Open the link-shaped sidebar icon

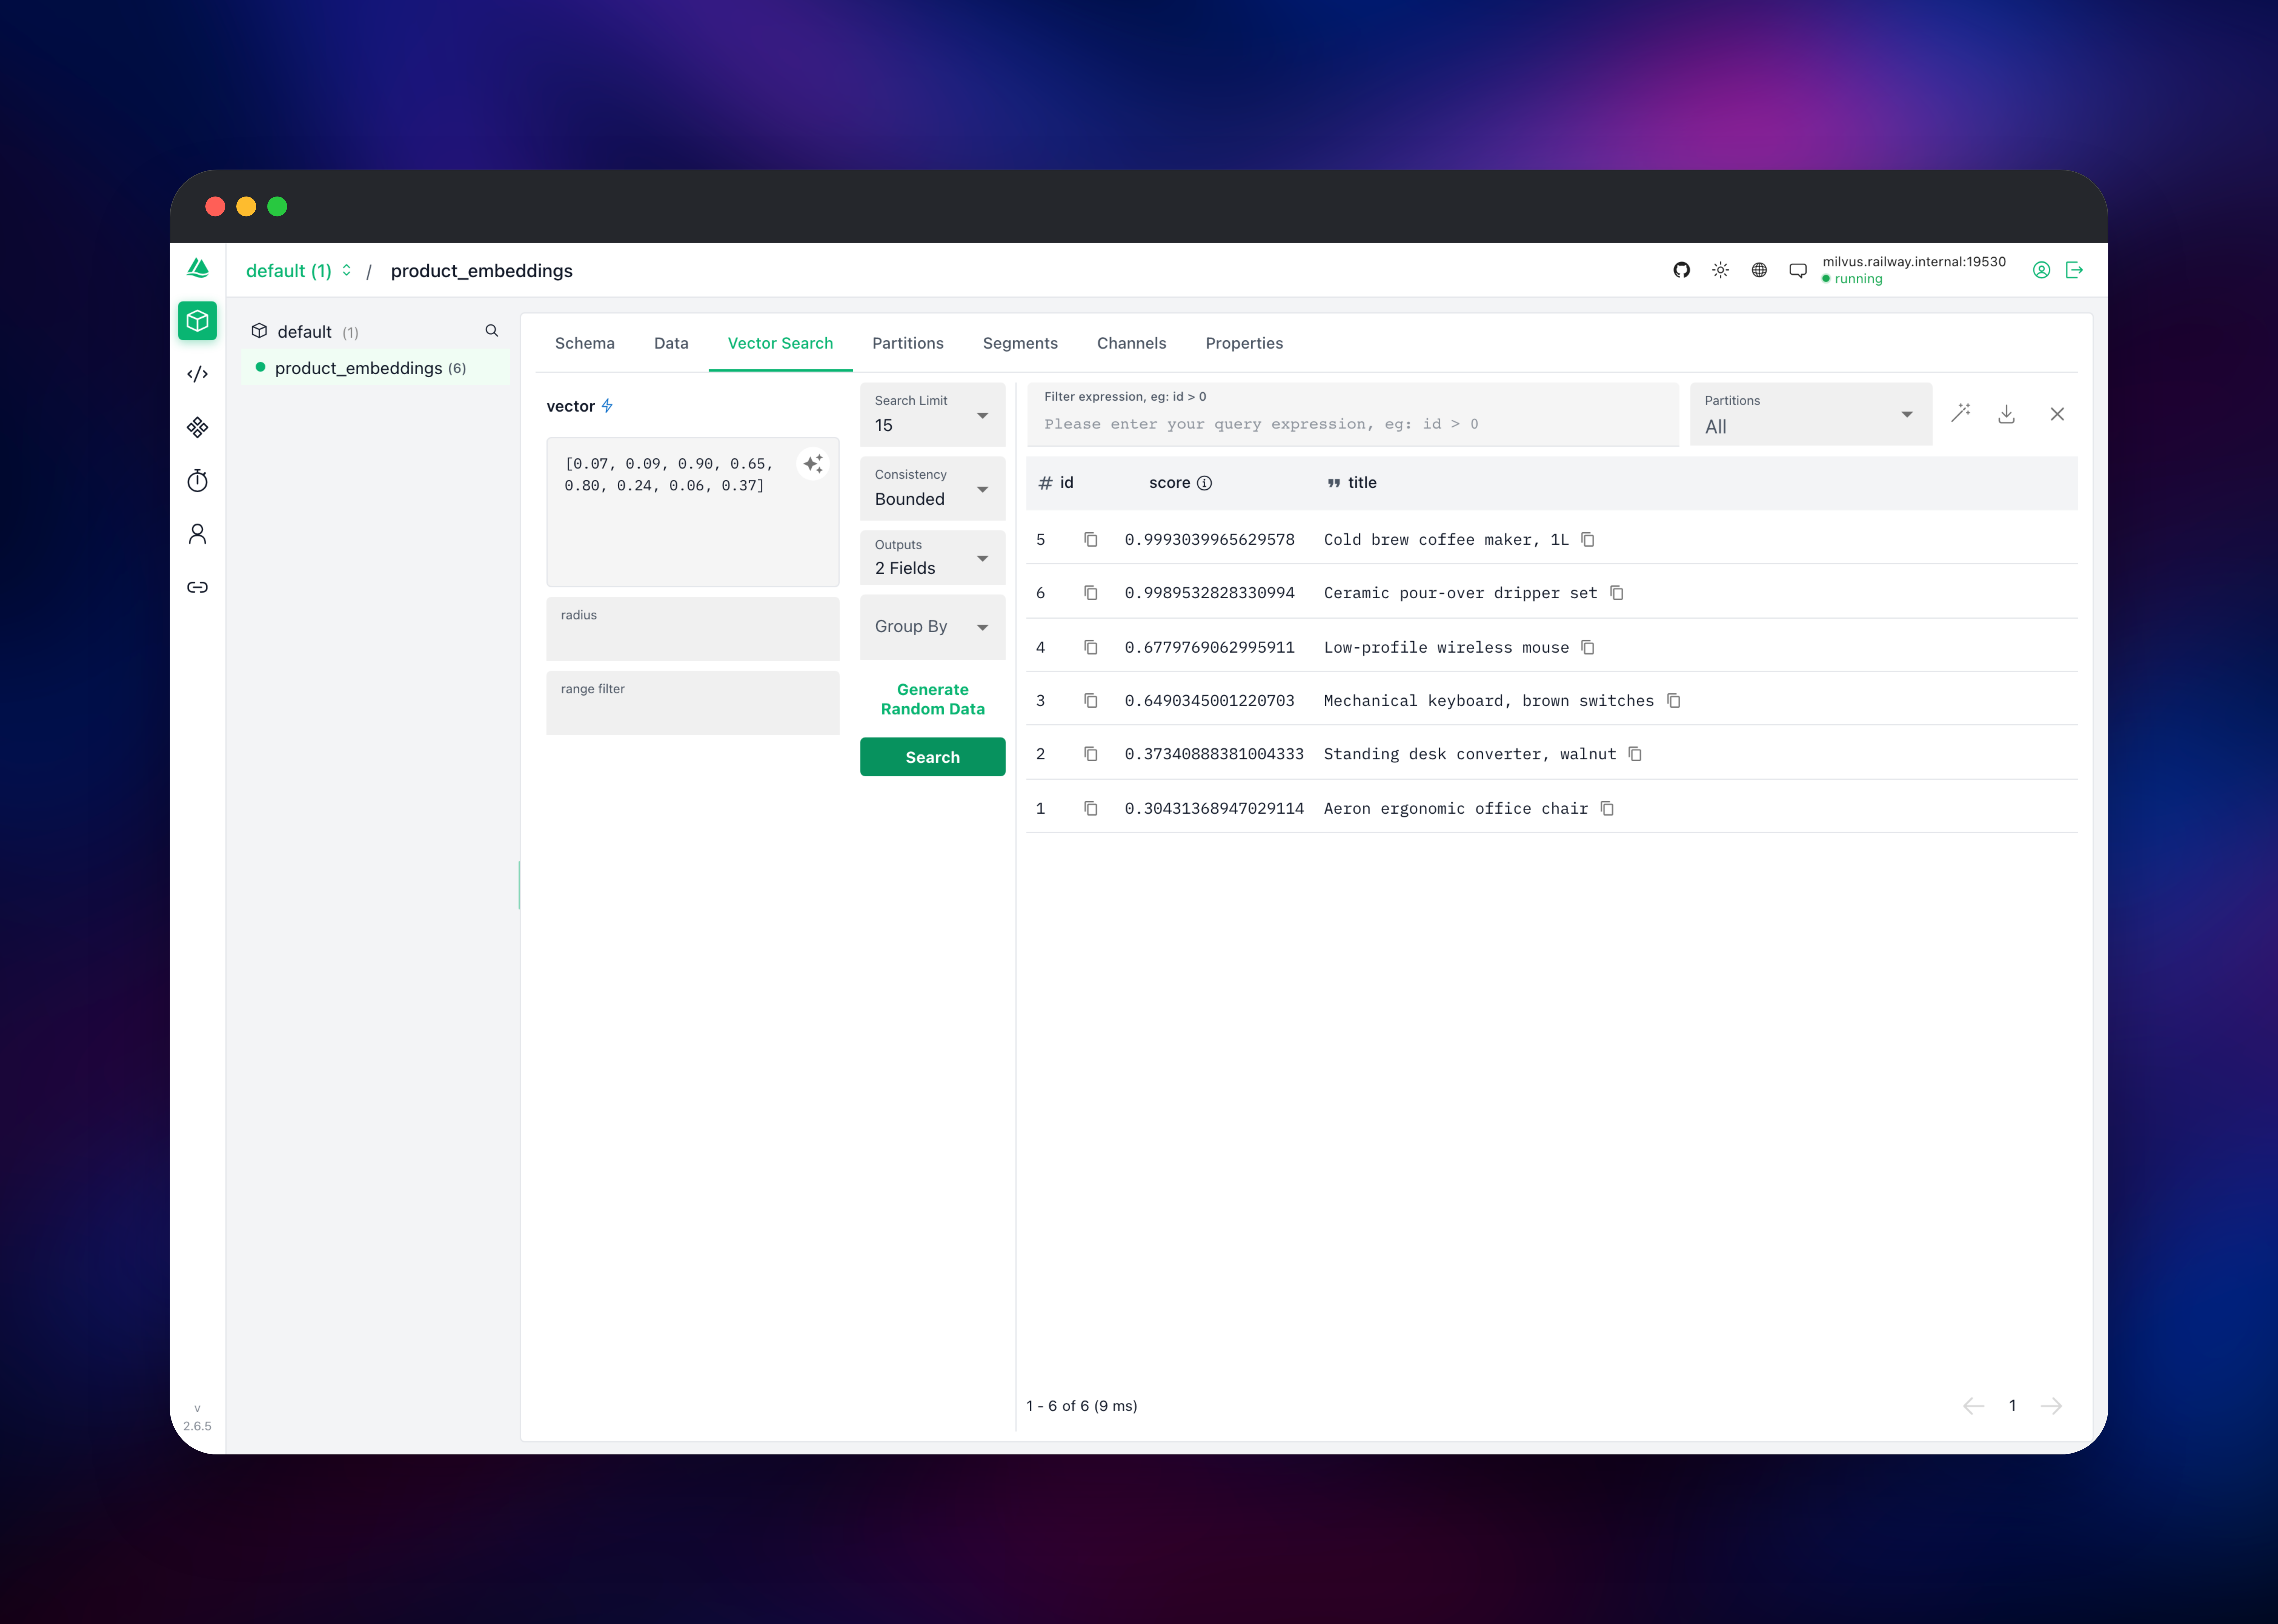pos(197,587)
